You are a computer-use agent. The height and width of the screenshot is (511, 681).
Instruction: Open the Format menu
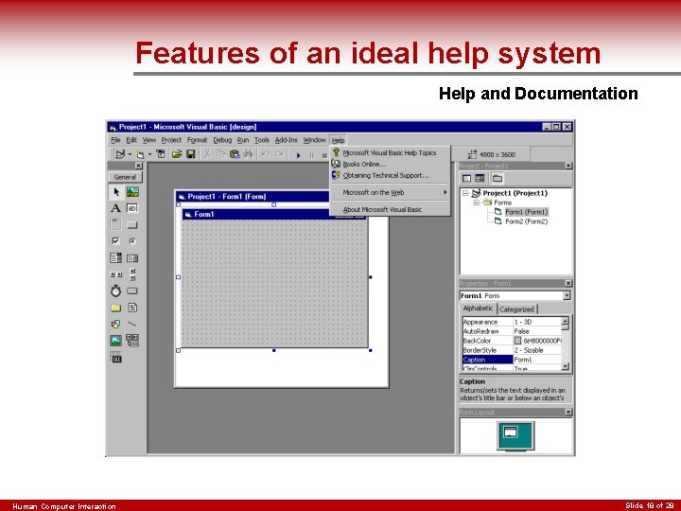point(197,140)
